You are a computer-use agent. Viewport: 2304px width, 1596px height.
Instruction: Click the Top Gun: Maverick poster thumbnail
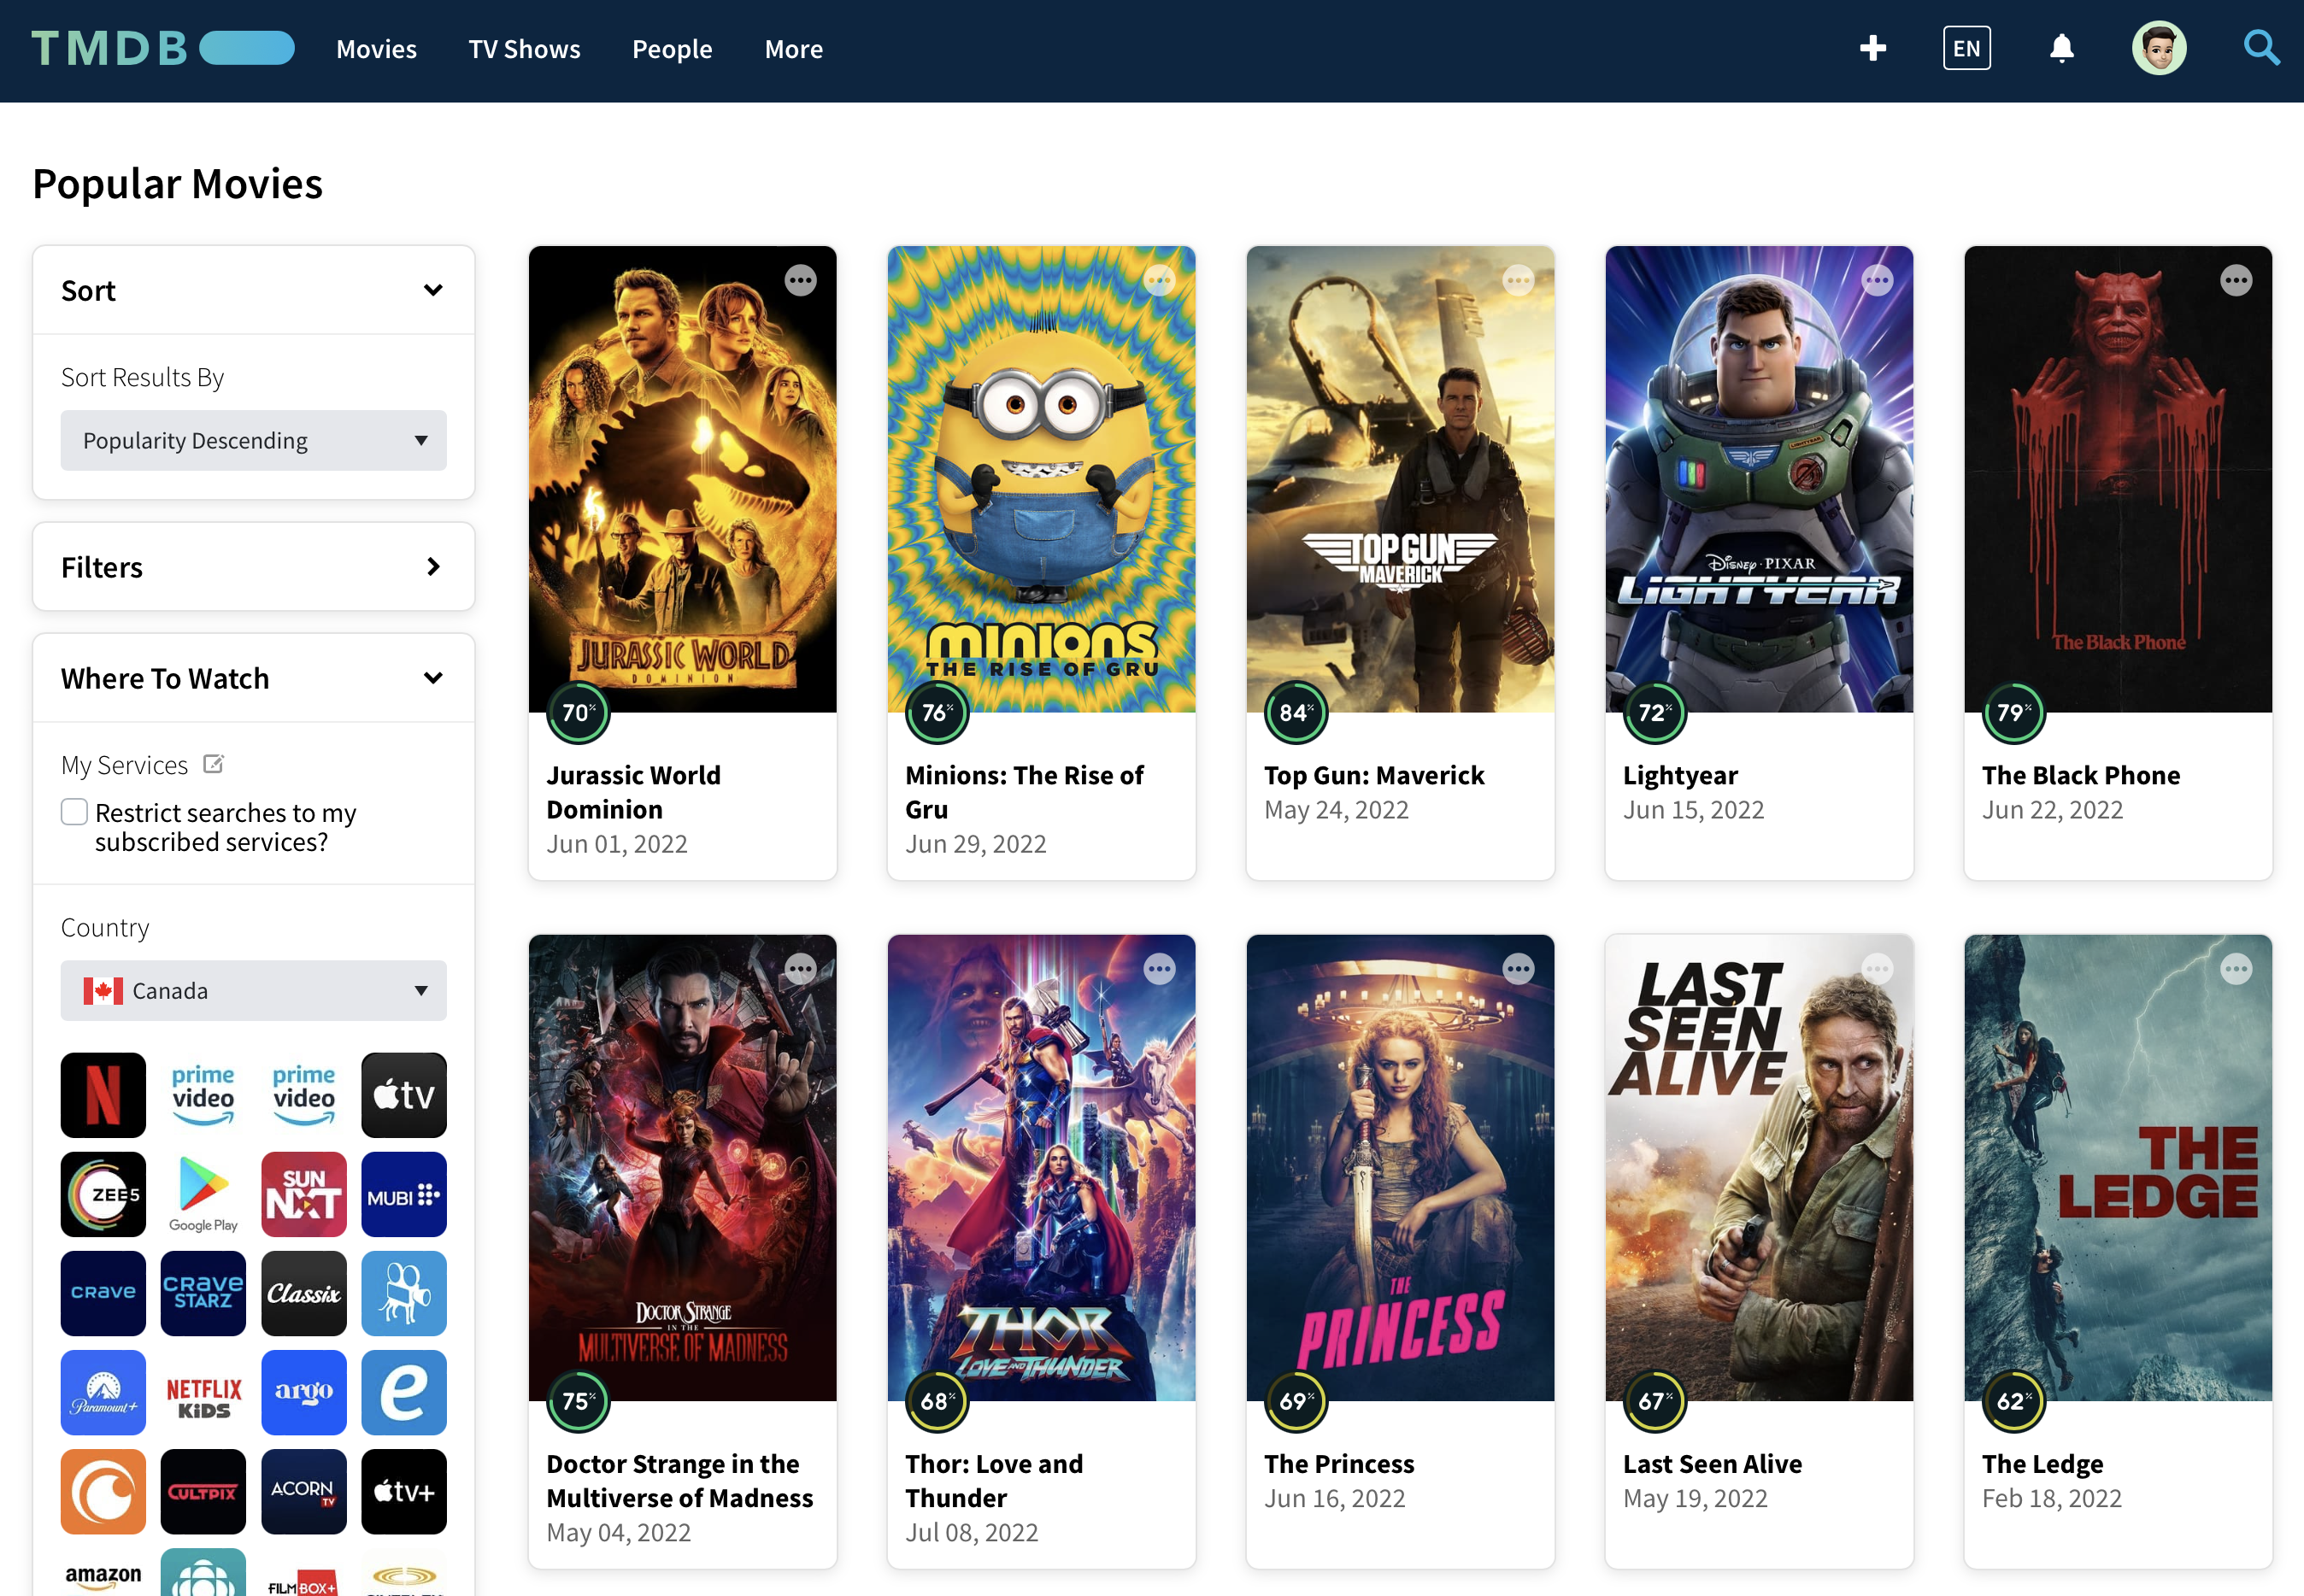click(1400, 479)
